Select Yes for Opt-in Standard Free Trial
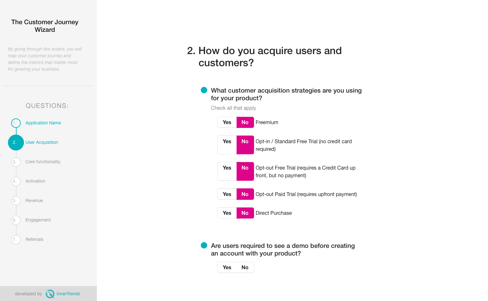The height and width of the screenshot is (301, 488). click(227, 145)
